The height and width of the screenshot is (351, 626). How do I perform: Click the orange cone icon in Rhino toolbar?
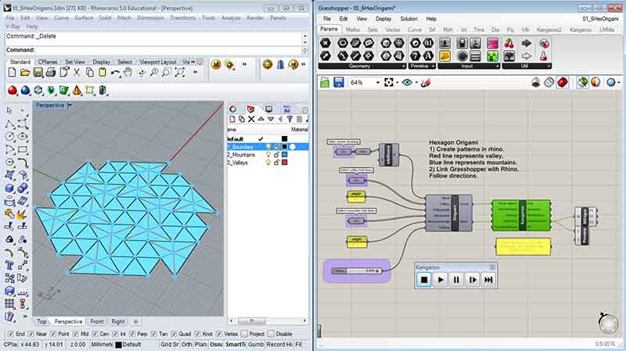pos(77,91)
